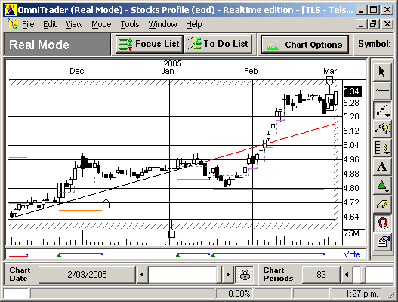Open Chart Options
Viewport: 398px width, 302px height.
[305, 45]
